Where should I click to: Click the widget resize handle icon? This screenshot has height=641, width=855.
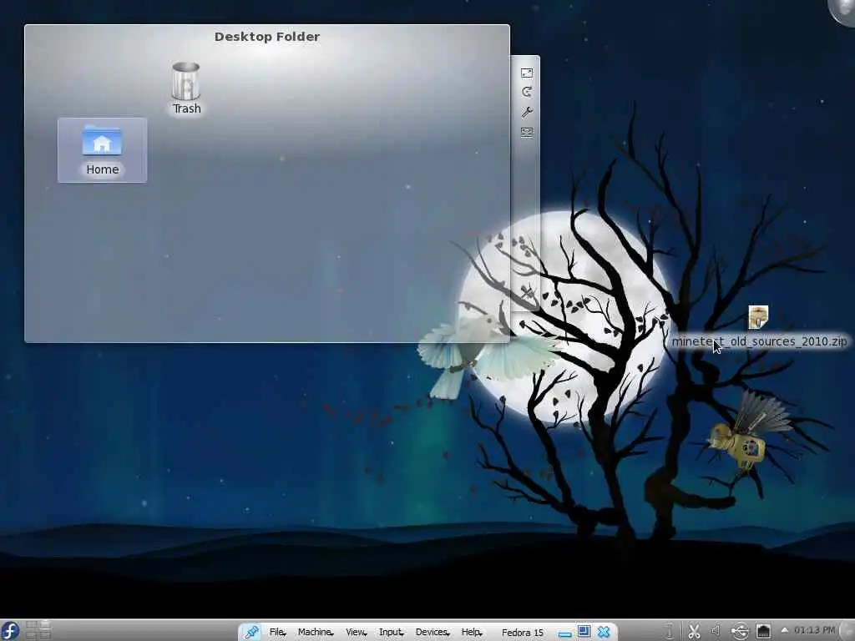[527, 73]
